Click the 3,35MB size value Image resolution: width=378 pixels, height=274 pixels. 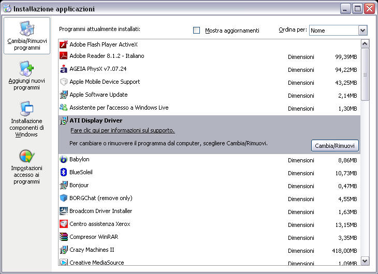point(347,238)
